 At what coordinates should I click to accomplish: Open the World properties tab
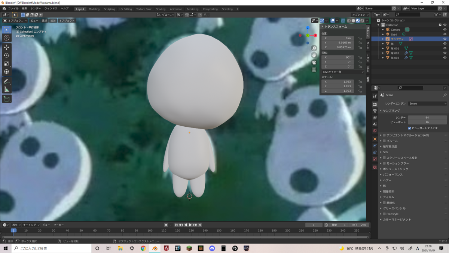tap(375, 131)
